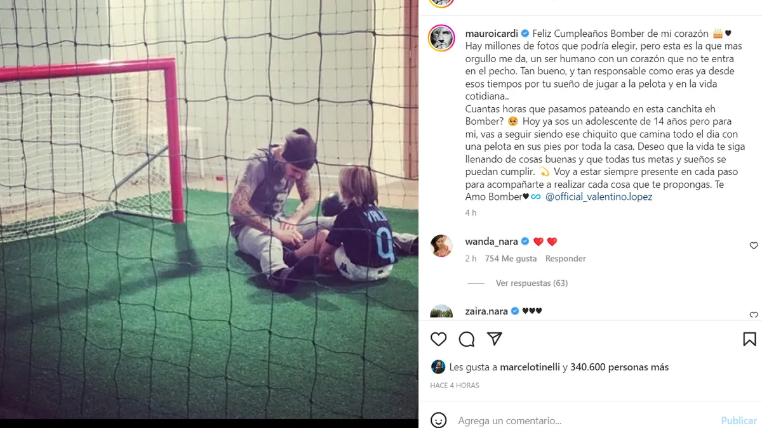Reply using Responder under wanda_nara's comment
Screen dimensions: 762x428
point(566,259)
